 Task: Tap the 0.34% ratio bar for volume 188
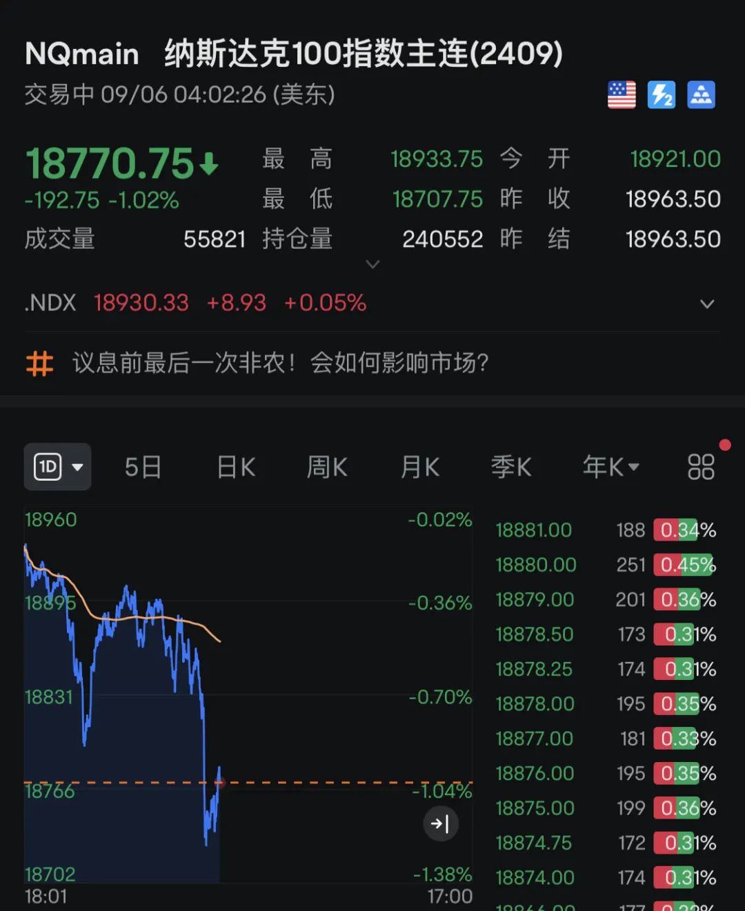685,530
